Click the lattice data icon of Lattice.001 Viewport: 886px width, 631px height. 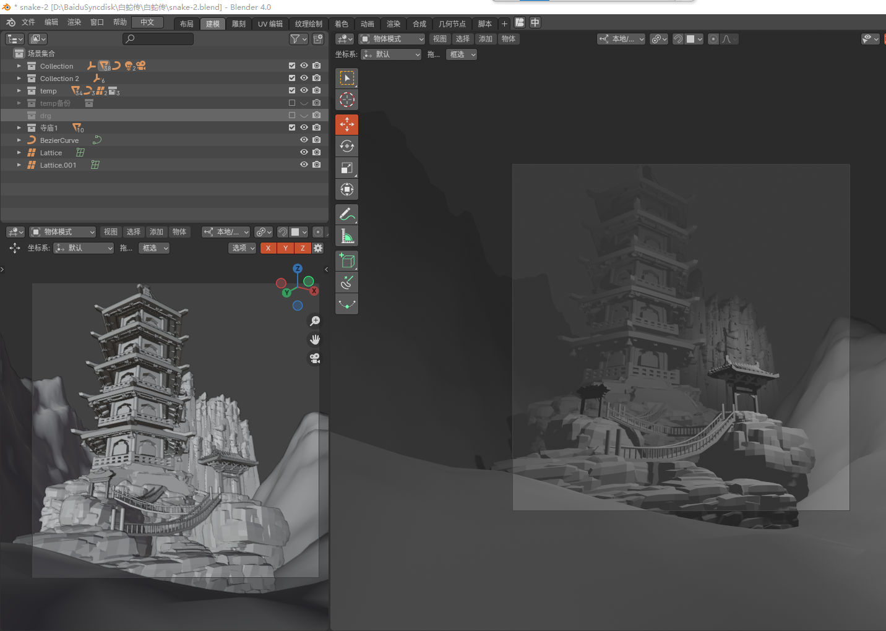pyautogui.click(x=95, y=165)
